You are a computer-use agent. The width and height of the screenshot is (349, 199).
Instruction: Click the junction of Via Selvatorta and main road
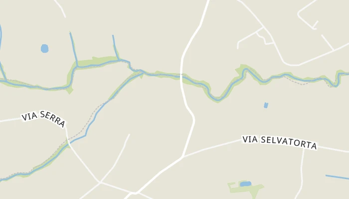click(183, 157)
